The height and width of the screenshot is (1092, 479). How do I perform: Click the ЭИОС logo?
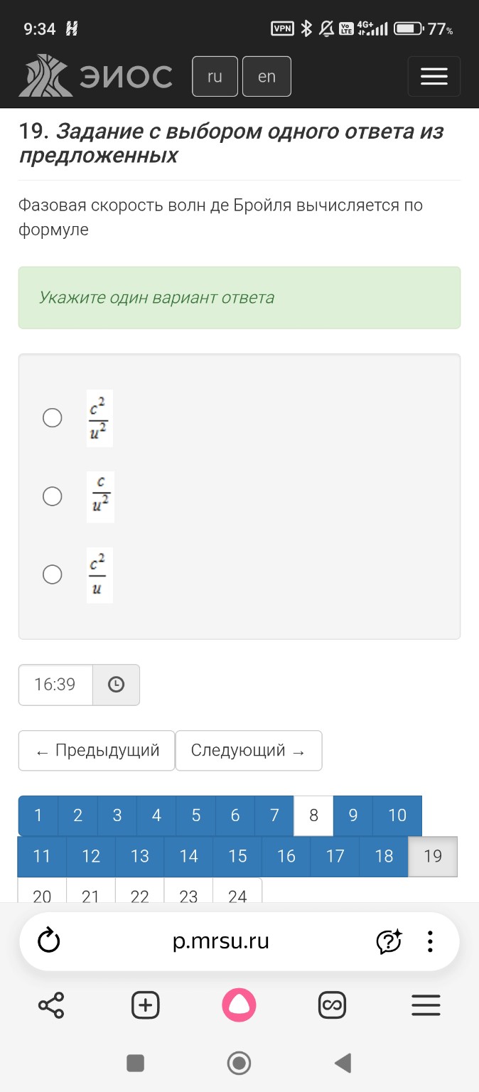click(99, 76)
